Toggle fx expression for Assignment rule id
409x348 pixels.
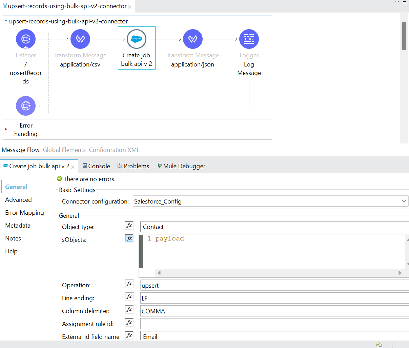point(129,323)
